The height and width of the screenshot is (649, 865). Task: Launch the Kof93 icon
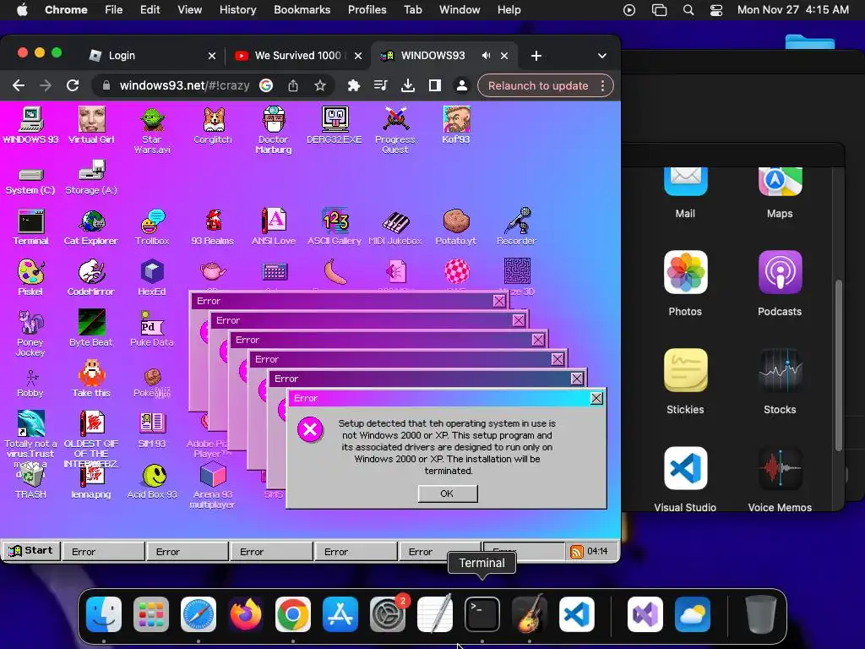tap(455, 125)
